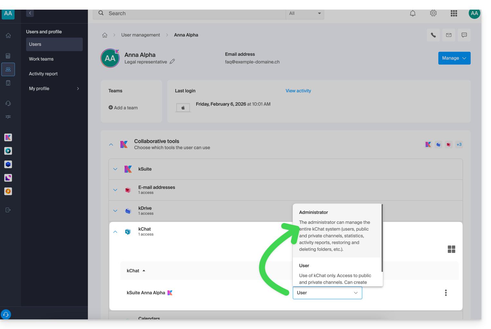Open the apps grid launcher

click(454, 13)
